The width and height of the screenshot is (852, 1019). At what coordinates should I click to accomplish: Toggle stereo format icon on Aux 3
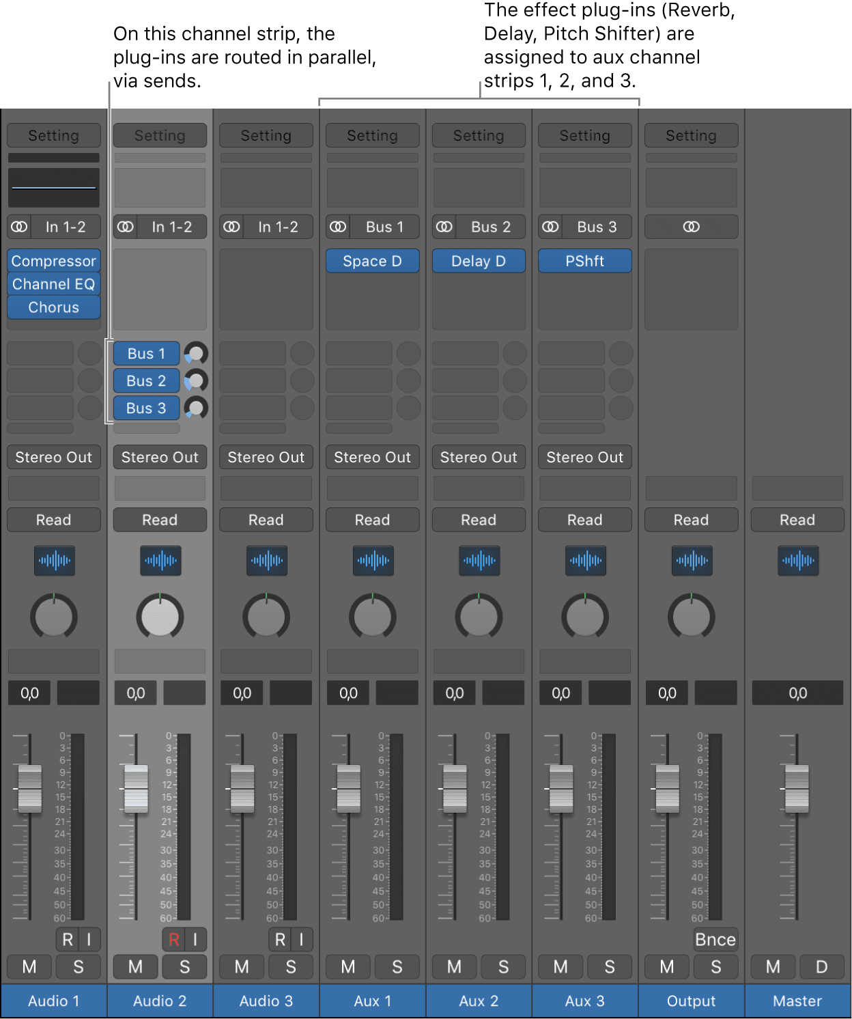click(x=551, y=227)
